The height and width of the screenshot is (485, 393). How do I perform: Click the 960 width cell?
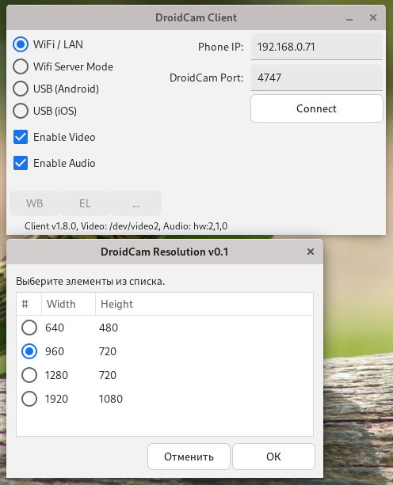pyautogui.click(x=55, y=352)
